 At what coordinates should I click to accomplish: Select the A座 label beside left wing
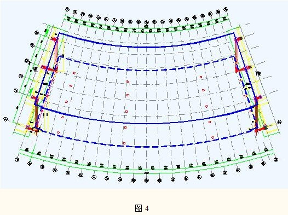coord(35,69)
